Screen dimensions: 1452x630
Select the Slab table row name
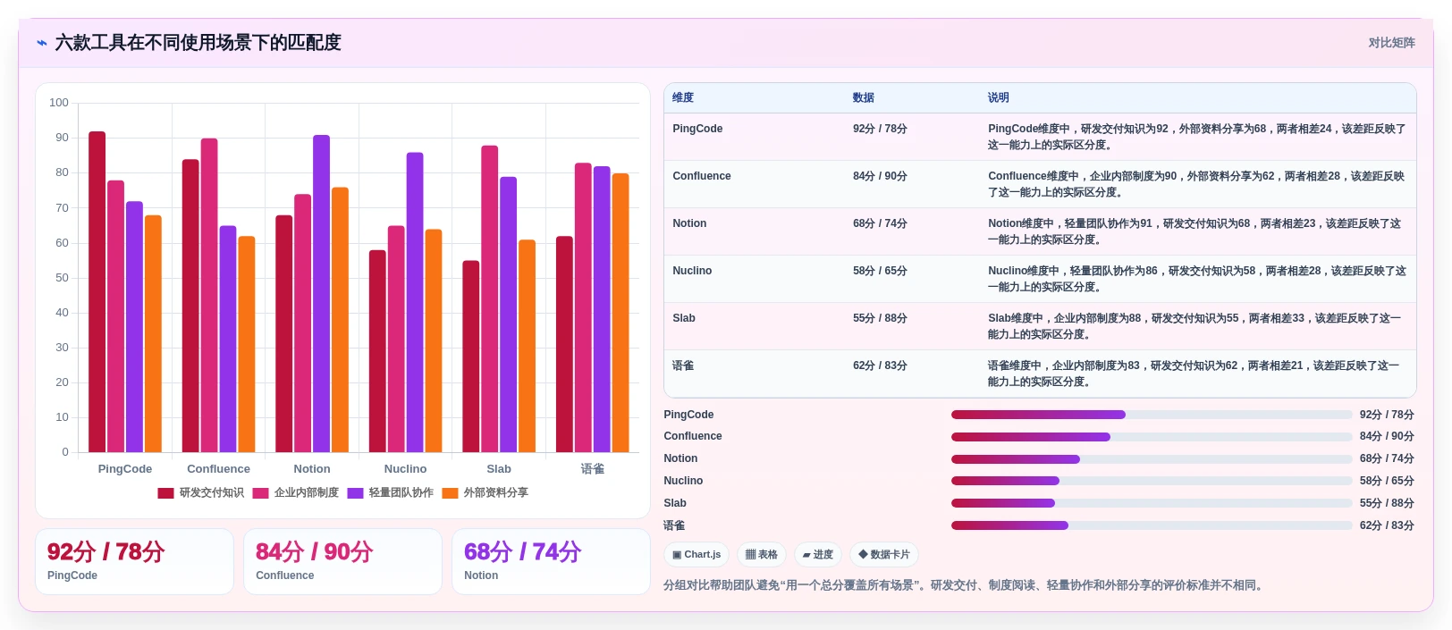pyautogui.click(x=684, y=318)
